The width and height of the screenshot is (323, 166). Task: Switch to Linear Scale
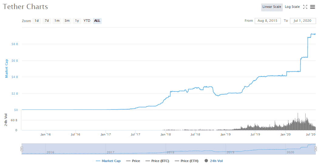coord(272,7)
